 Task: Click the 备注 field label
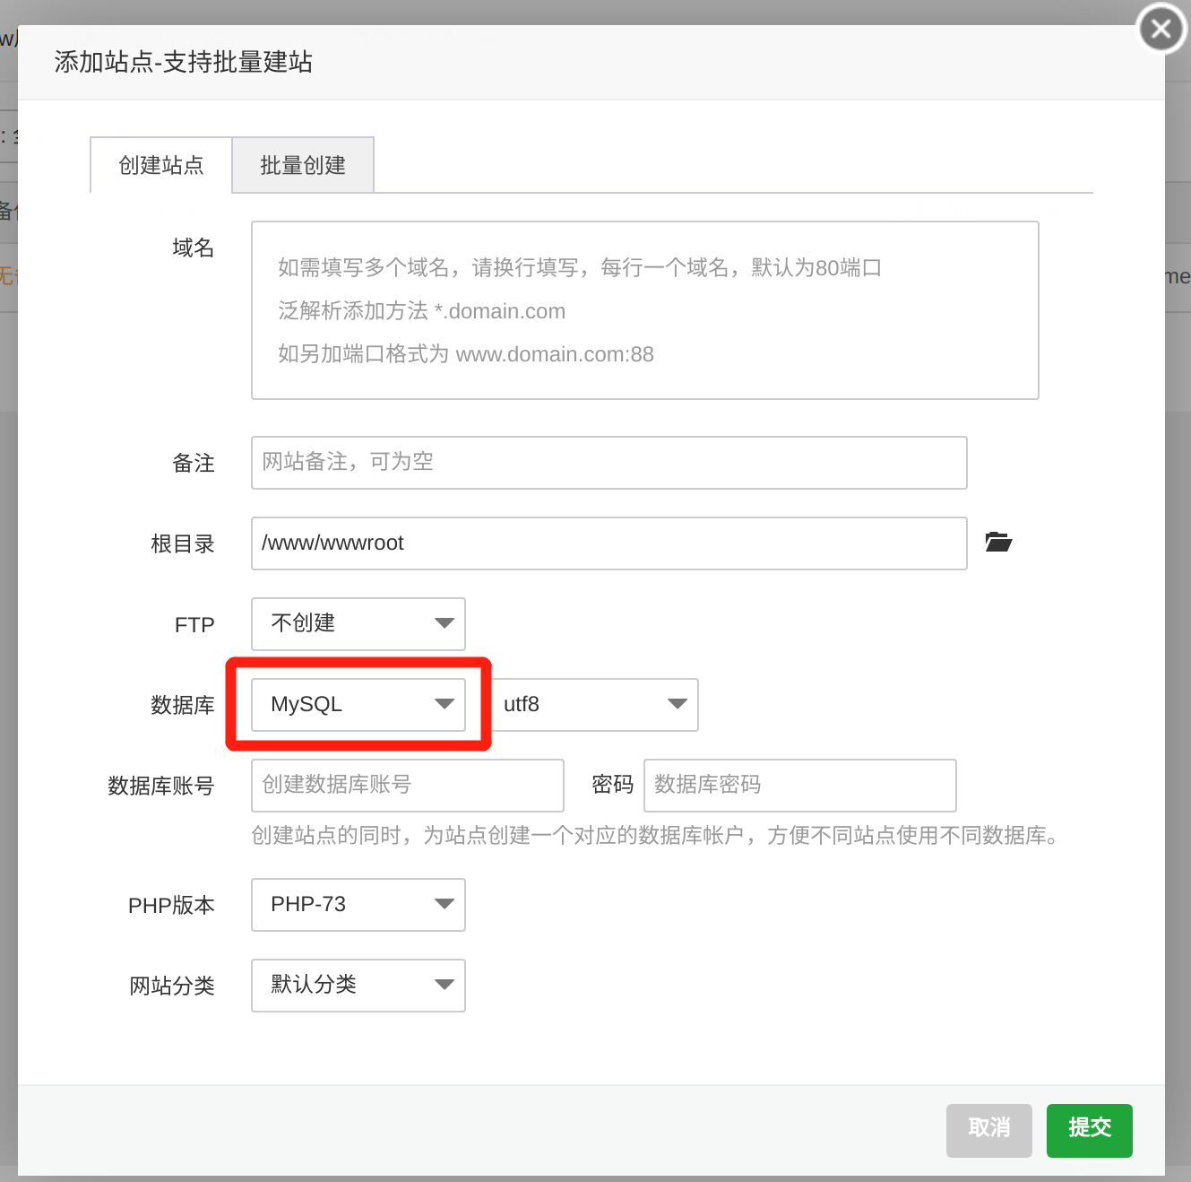click(x=194, y=464)
